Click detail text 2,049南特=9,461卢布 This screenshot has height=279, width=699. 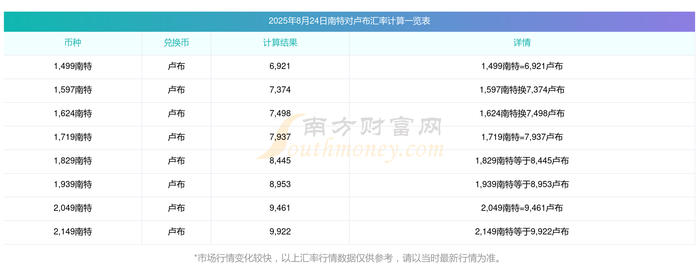(522, 208)
